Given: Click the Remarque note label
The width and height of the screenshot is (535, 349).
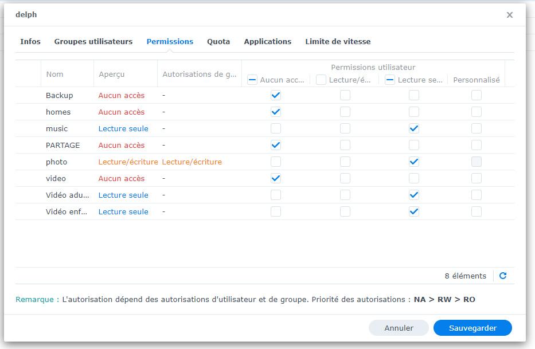Looking at the screenshot, I should click(37, 300).
